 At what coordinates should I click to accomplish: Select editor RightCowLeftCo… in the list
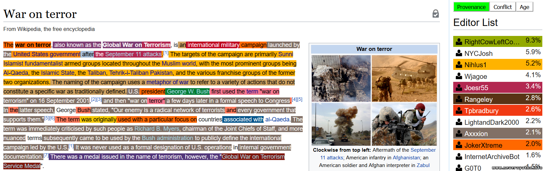(498, 42)
